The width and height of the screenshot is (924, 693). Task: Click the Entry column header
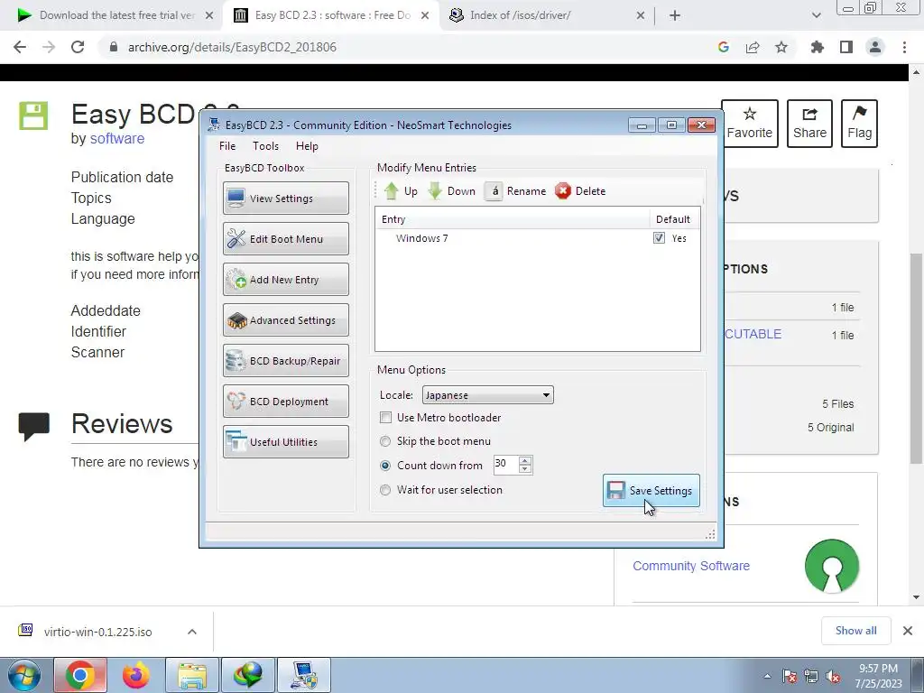coord(513,219)
